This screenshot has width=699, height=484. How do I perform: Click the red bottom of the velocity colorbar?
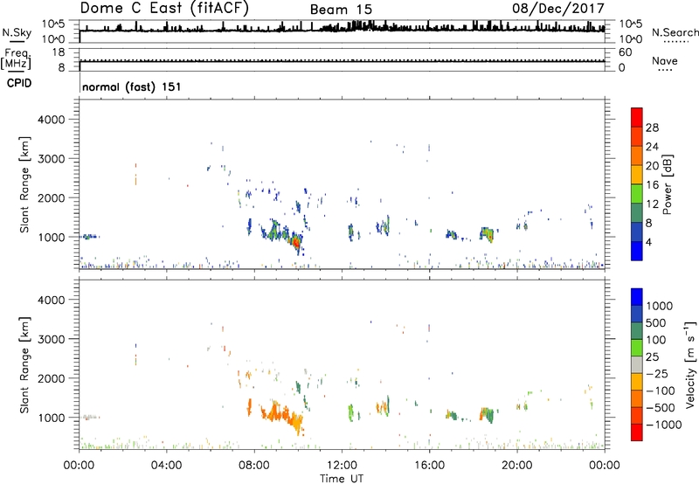click(x=637, y=432)
